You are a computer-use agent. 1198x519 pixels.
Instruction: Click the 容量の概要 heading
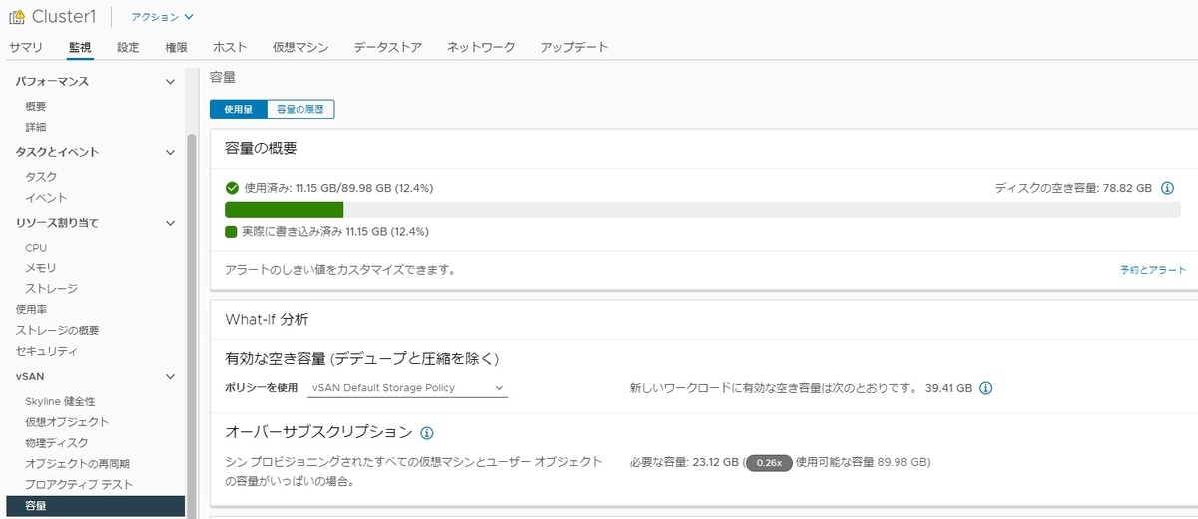pos(261,148)
